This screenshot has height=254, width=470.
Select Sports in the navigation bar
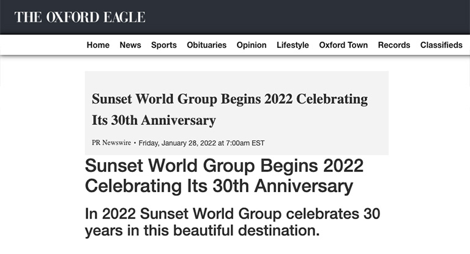(x=164, y=45)
